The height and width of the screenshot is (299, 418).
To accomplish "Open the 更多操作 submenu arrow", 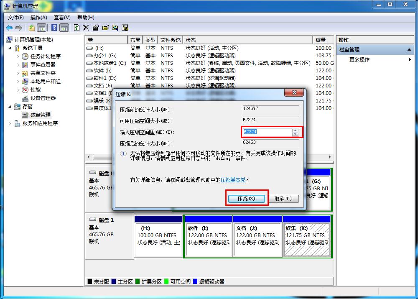I will click(x=409, y=59).
